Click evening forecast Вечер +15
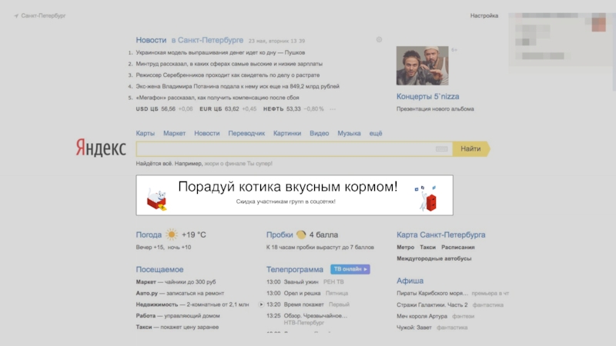This screenshot has width=616, height=346. coord(149,247)
